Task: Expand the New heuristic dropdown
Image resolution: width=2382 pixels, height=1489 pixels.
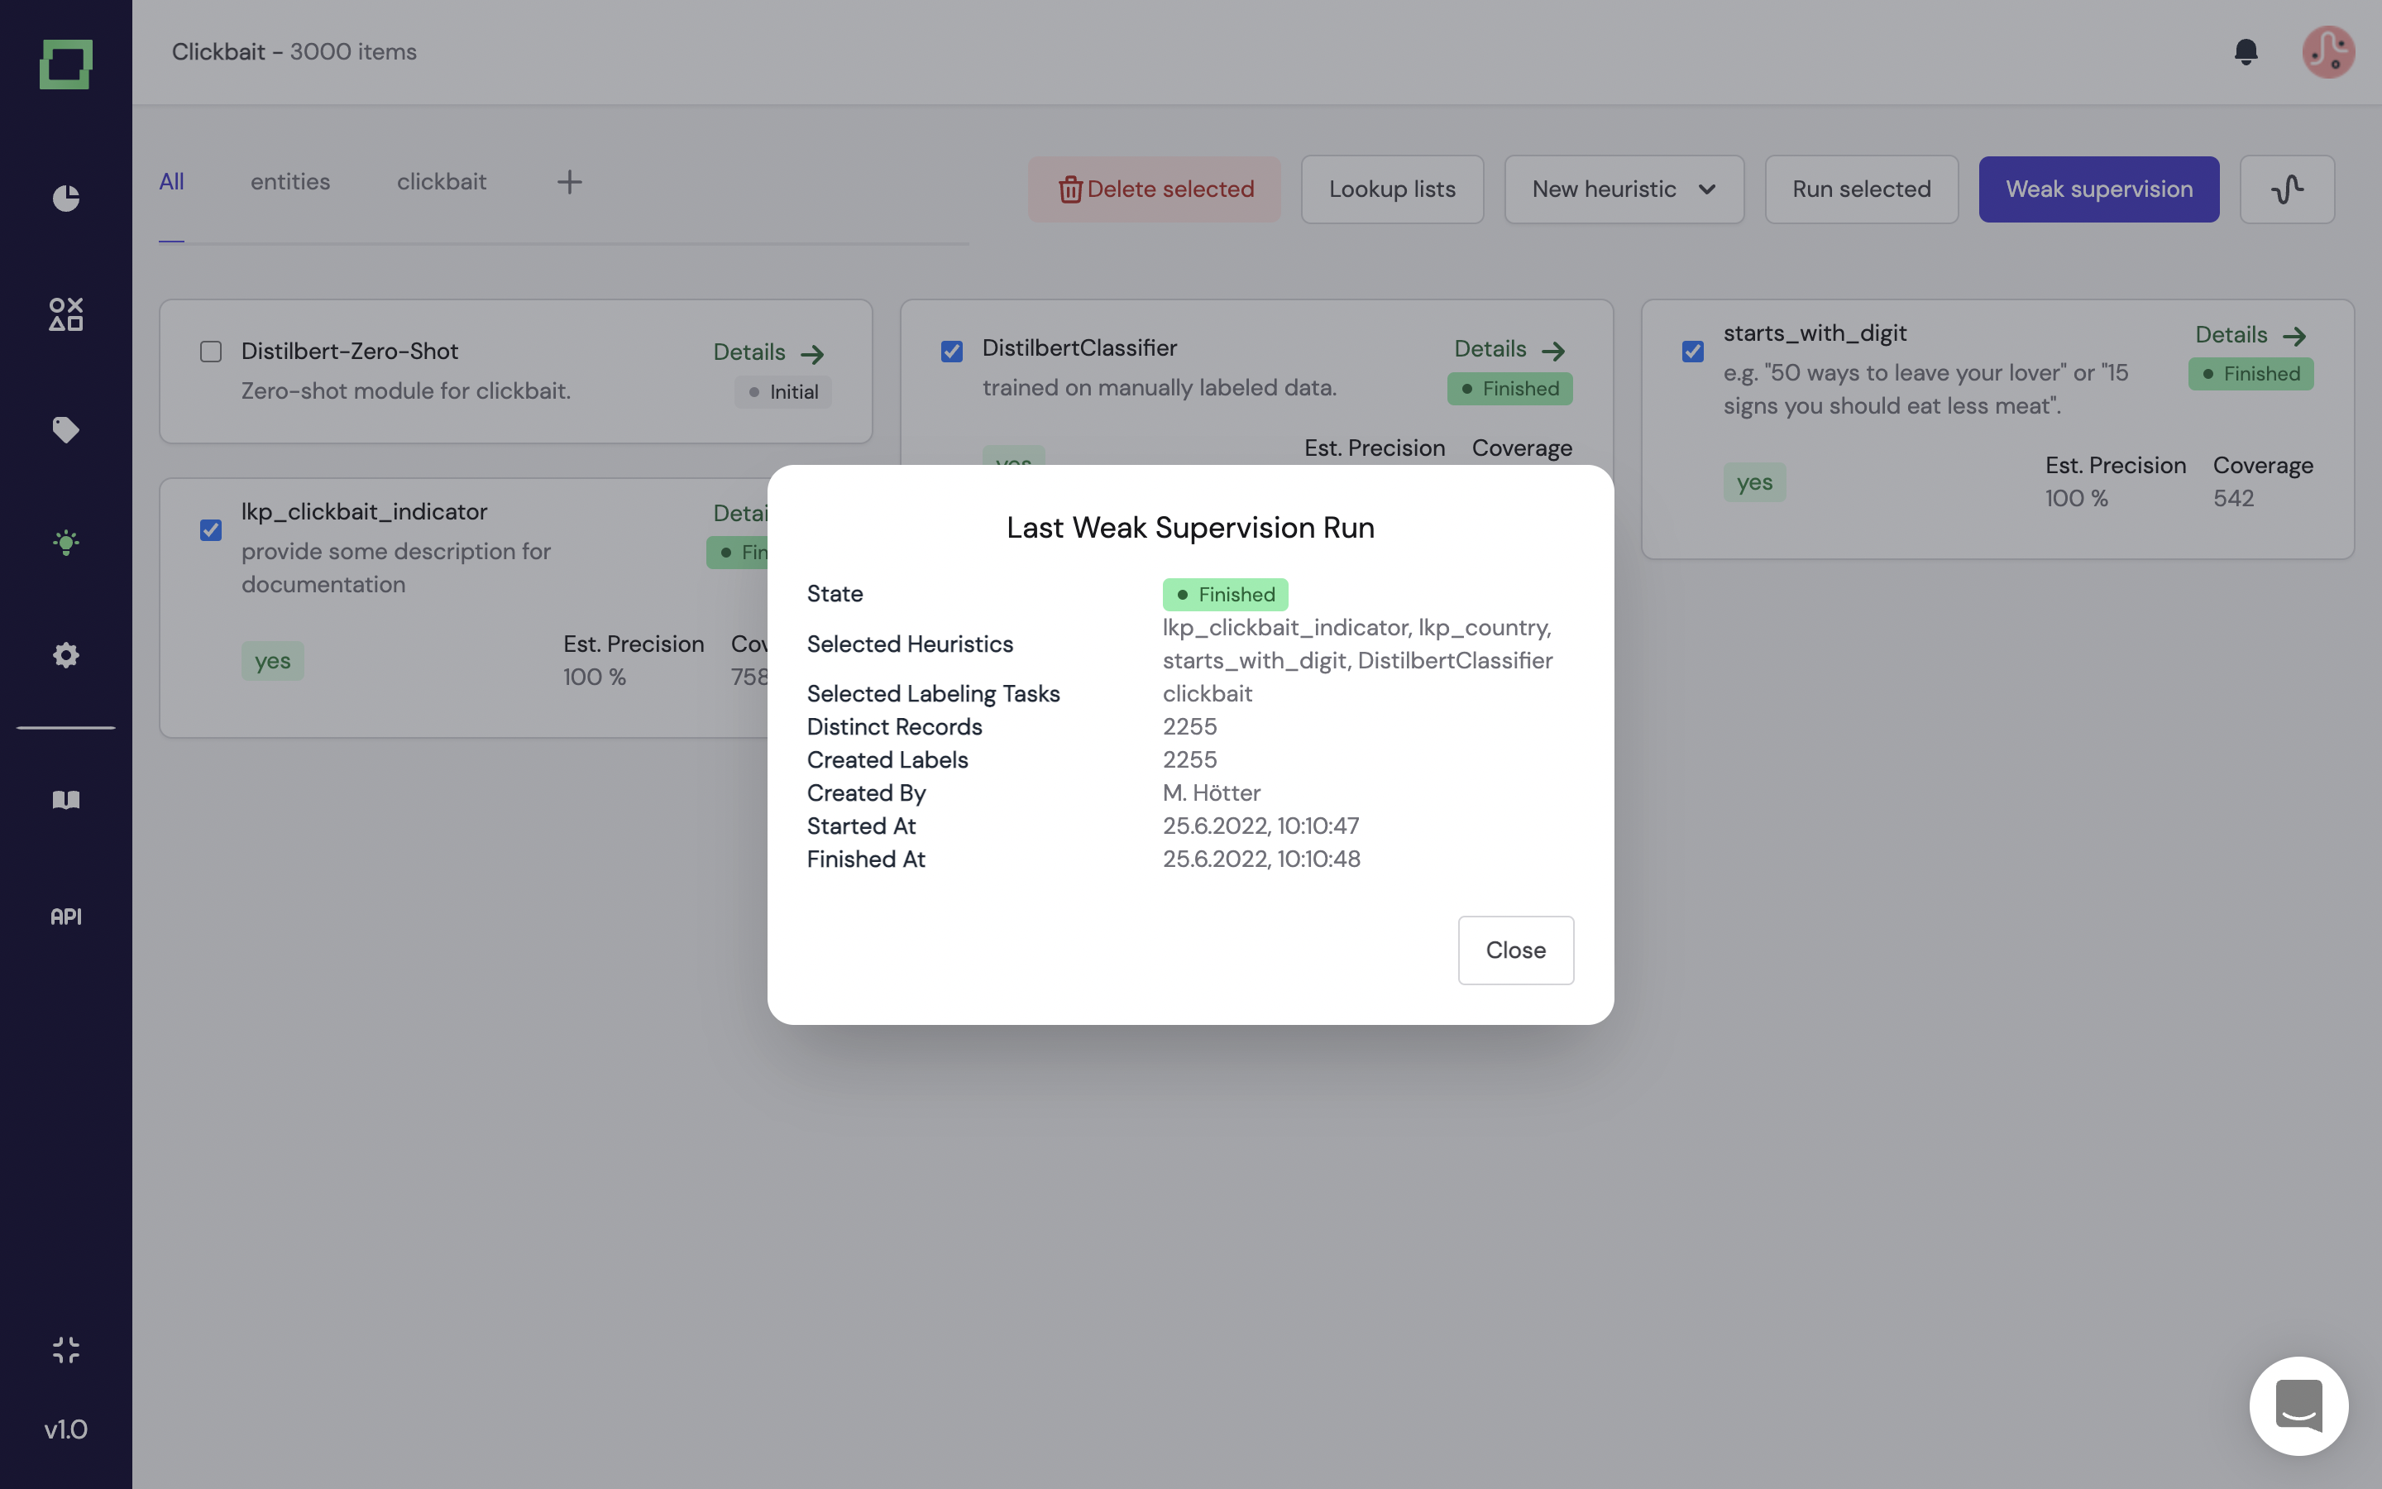Action: click(x=1623, y=189)
